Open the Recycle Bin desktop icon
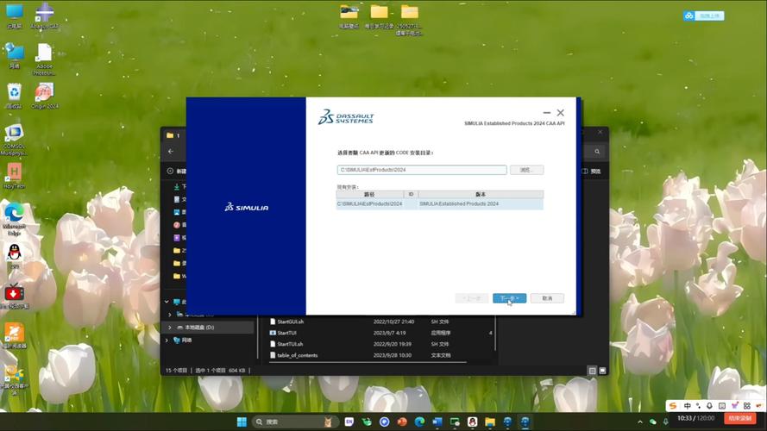The height and width of the screenshot is (431, 767). point(15,92)
